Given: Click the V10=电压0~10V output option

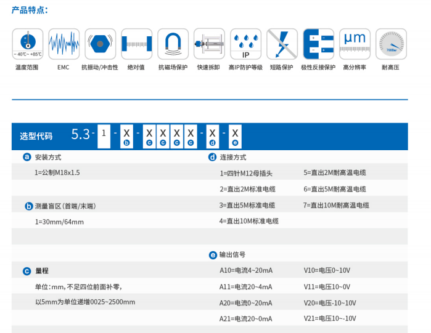Looking at the screenshot, I should pos(327,270).
